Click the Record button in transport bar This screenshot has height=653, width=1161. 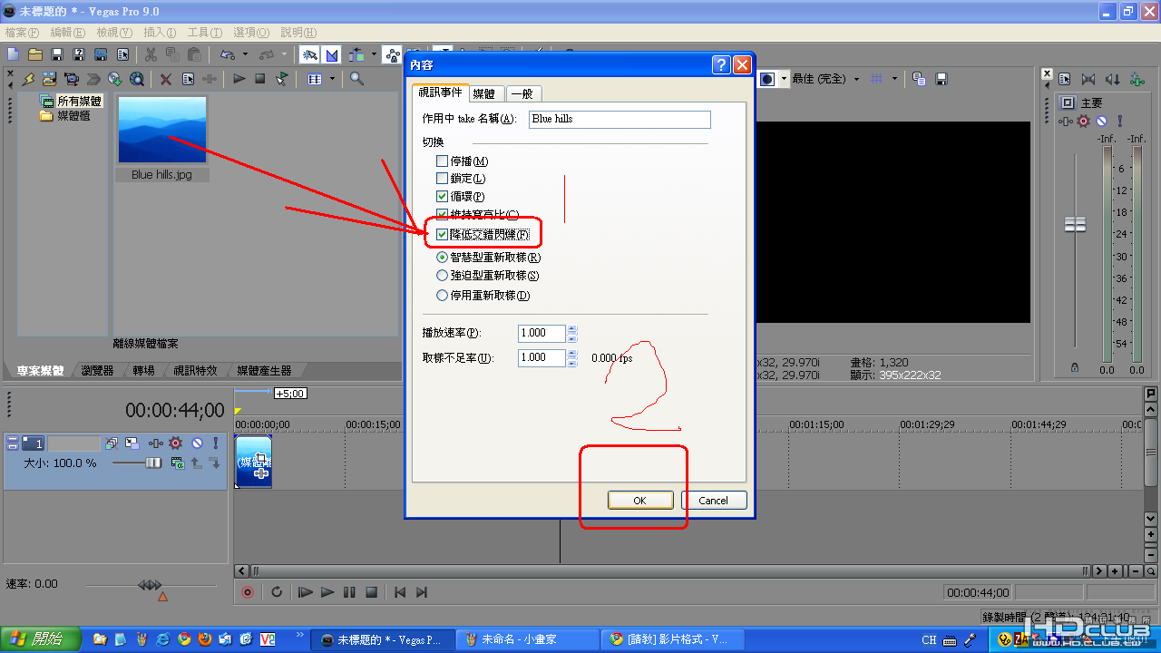[x=247, y=592]
